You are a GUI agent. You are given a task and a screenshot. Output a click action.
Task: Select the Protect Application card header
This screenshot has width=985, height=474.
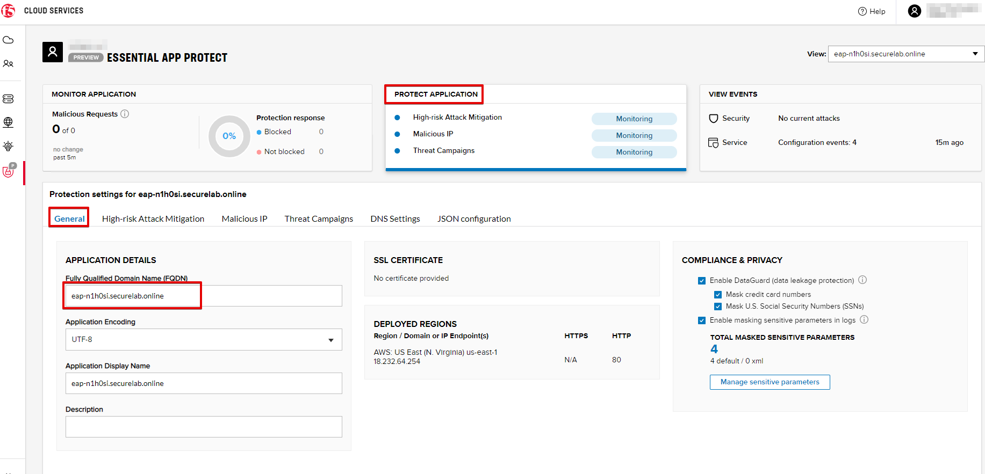pyautogui.click(x=436, y=94)
